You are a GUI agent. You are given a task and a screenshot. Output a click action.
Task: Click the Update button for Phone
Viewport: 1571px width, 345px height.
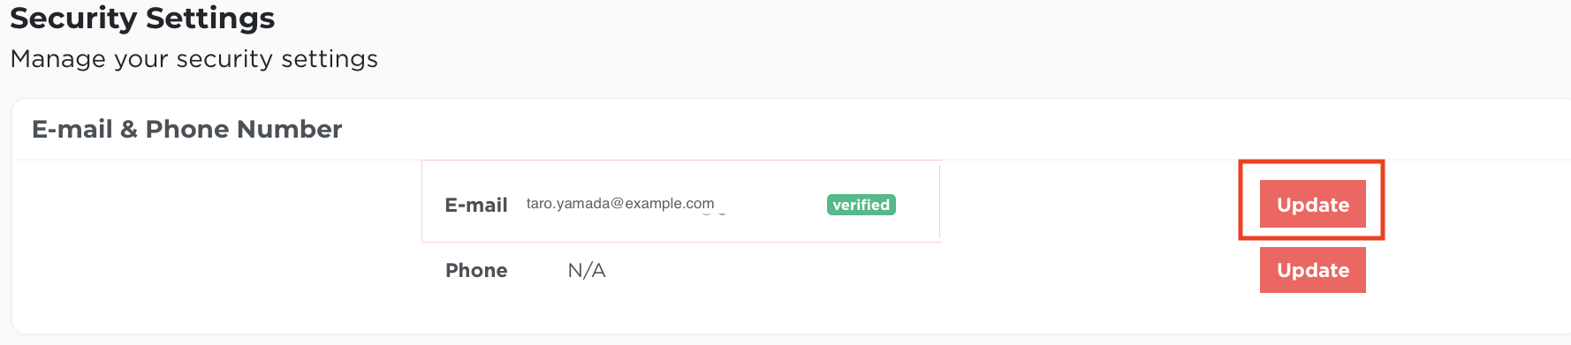1312,270
